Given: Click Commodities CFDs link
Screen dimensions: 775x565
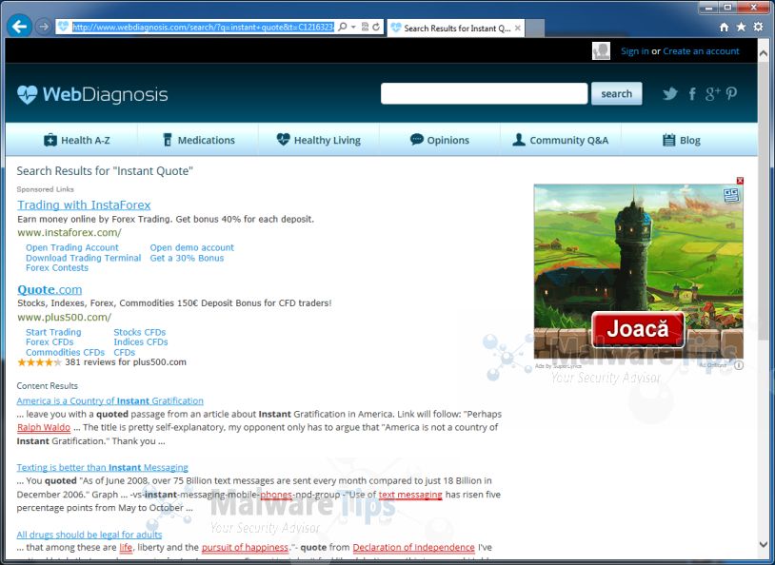Looking at the screenshot, I should (66, 352).
